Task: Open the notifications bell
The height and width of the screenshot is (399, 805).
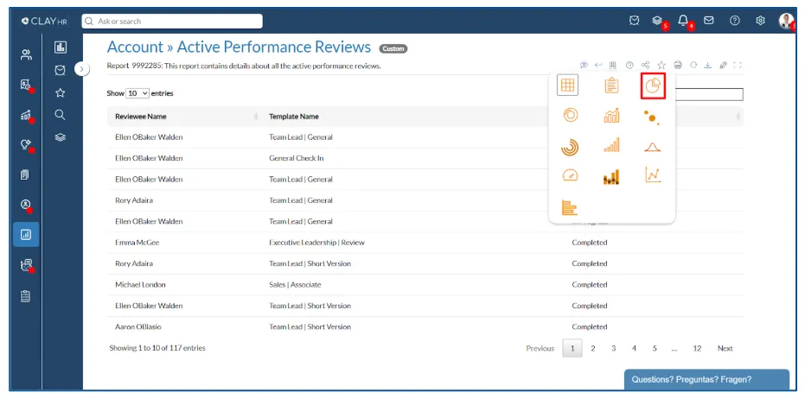Action: (x=683, y=21)
